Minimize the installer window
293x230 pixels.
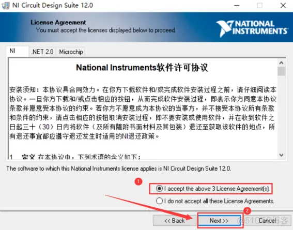click(237, 6)
